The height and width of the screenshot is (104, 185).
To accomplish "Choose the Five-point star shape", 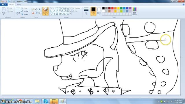I will coord(57,14).
